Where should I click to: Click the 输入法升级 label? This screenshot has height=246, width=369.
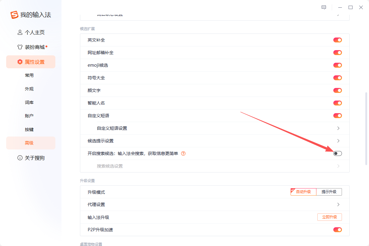(x=98, y=217)
